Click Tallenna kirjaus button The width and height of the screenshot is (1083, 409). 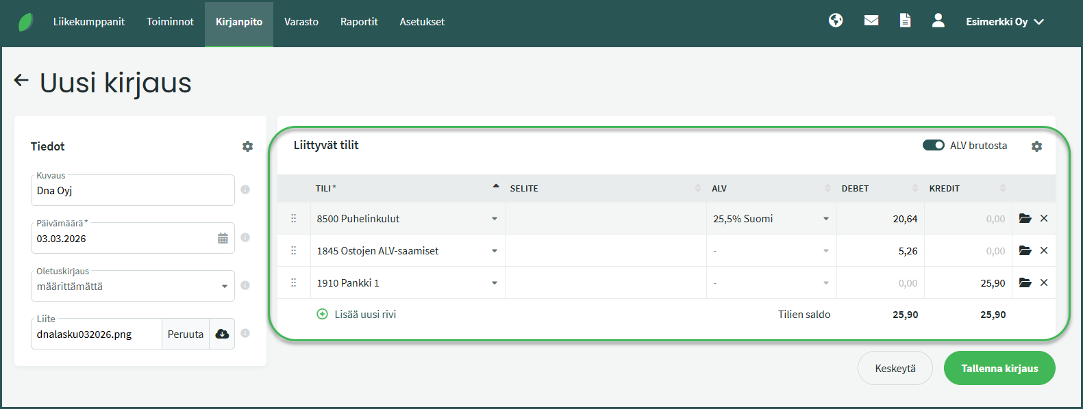point(999,368)
